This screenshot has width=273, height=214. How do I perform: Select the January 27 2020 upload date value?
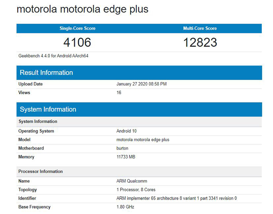pyautogui.click(x=141, y=84)
